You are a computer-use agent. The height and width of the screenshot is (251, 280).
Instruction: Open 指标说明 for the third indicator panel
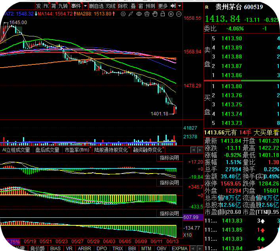click(x=169, y=213)
